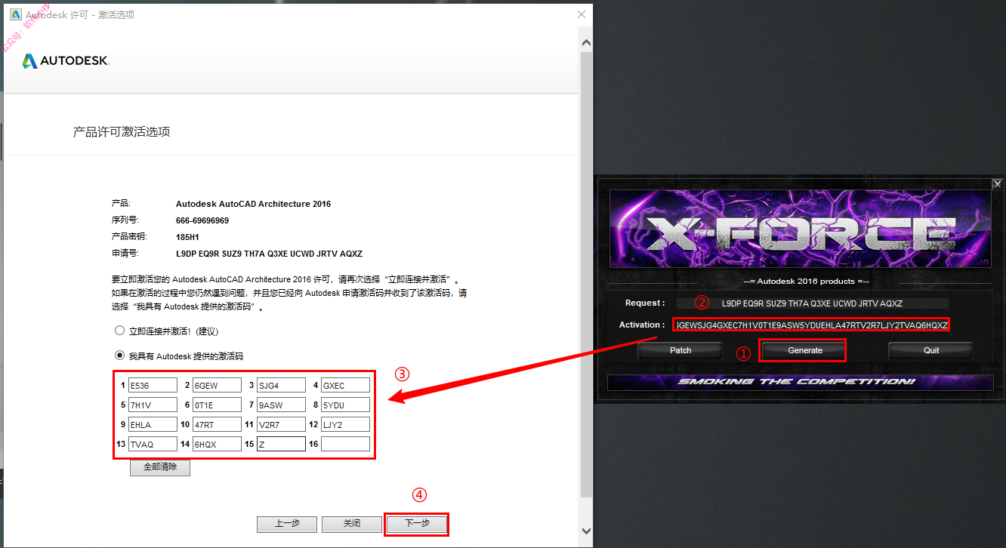This screenshot has height=548, width=1006.
Task: Click the vertical scrollbar thumb in the Autodesk dialog
Action: [586, 276]
